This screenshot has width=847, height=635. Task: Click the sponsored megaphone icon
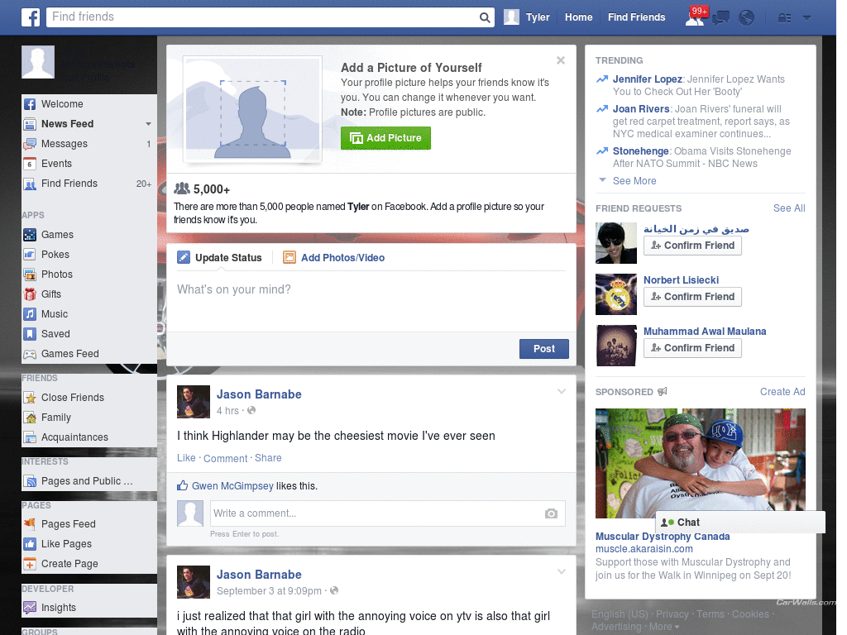pyautogui.click(x=663, y=391)
